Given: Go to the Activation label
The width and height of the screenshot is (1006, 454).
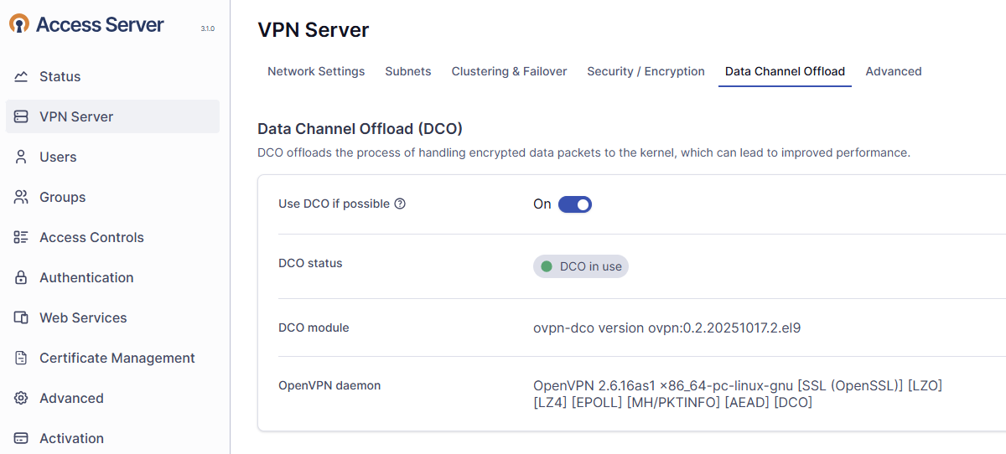Looking at the screenshot, I should point(71,438).
